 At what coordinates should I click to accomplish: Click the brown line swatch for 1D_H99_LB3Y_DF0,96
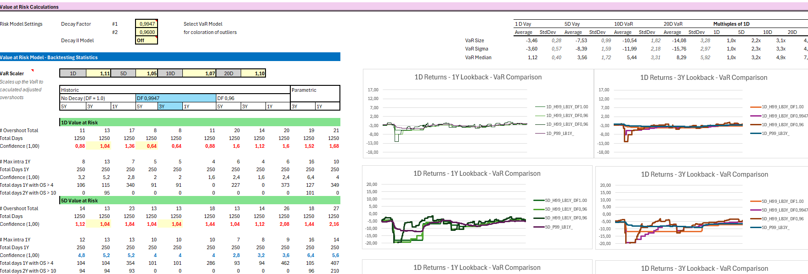pyautogui.click(x=756, y=125)
